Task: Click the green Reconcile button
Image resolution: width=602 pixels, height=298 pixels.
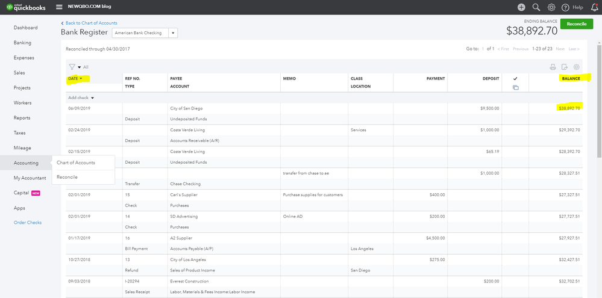Action: pos(577,23)
